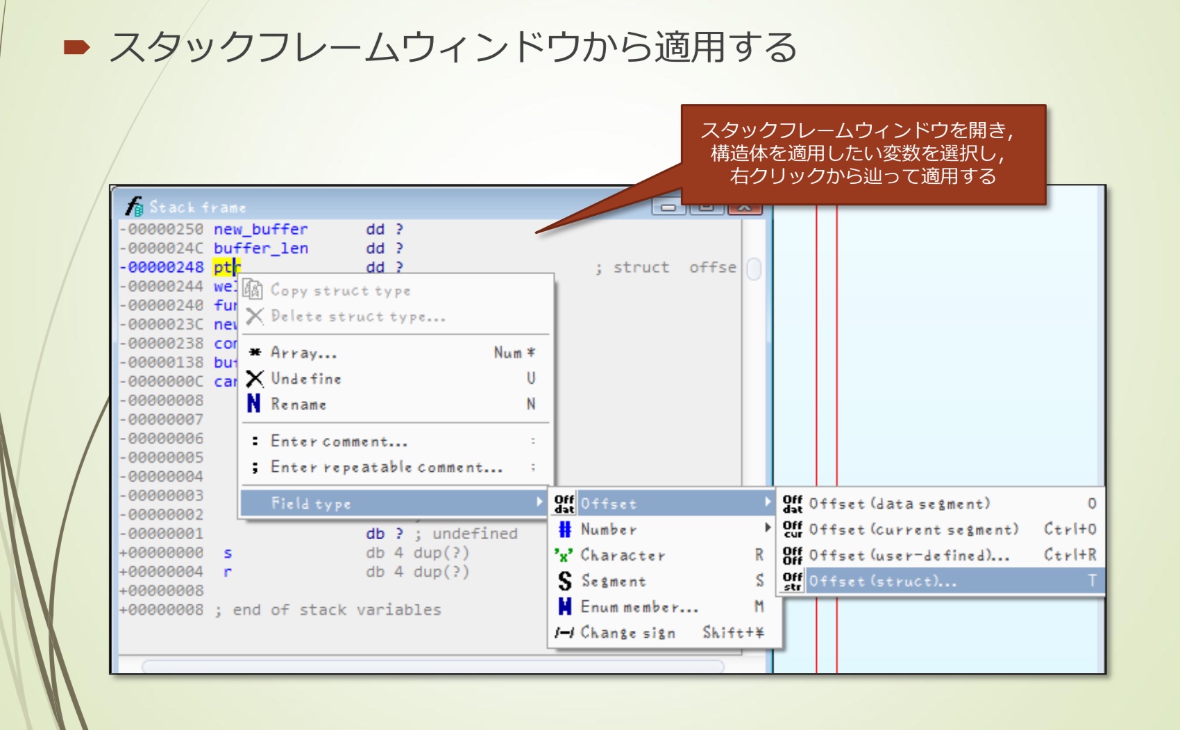Click the Offset (user-defined) icon
The height and width of the screenshot is (730, 1180).
792,555
